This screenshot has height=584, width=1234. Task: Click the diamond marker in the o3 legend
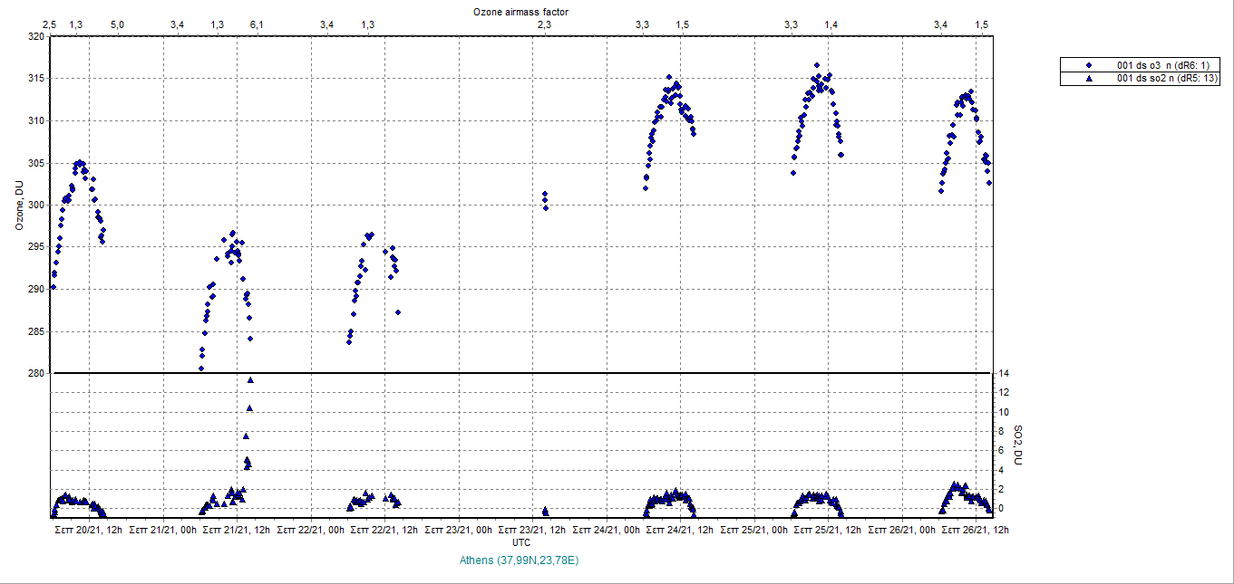point(1090,65)
